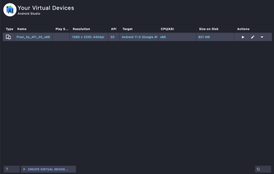Viewport: 274px width, 174px height.
Task: Edit the virtual device with pencil icon
Action: [252, 37]
